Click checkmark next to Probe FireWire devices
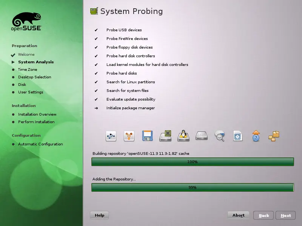This screenshot has height=226, width=302. (x=96, y=39)
